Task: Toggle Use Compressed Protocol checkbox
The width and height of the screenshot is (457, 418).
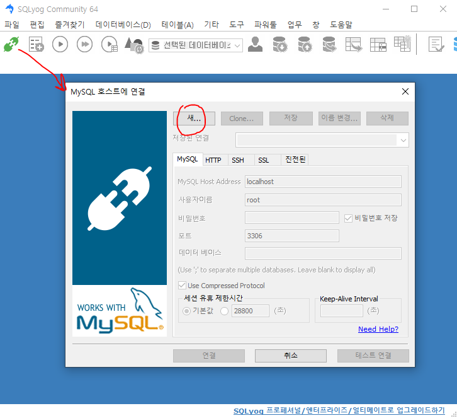Action: [182, 285]
